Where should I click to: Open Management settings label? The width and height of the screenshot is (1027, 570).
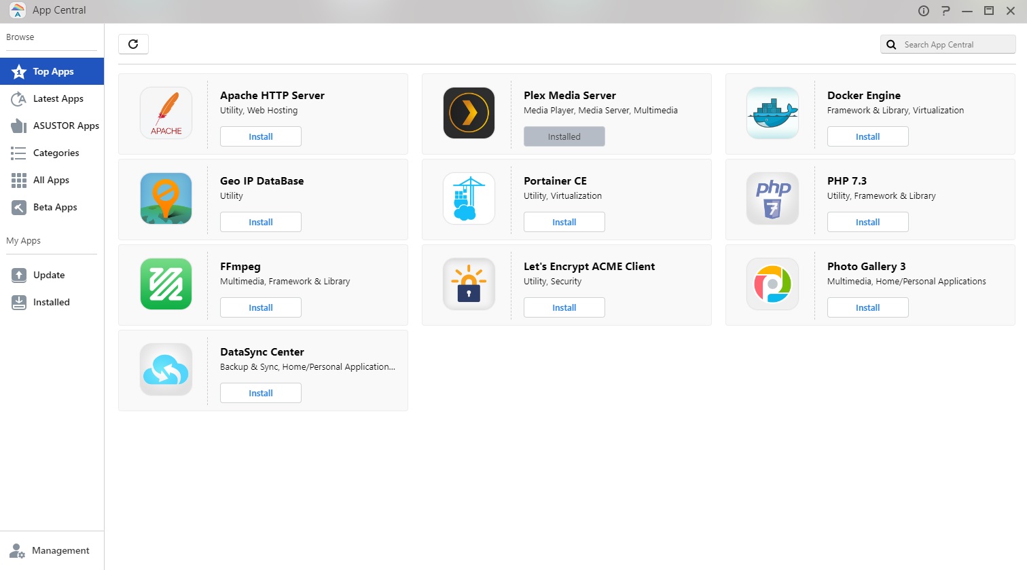[x=60, y=550]
